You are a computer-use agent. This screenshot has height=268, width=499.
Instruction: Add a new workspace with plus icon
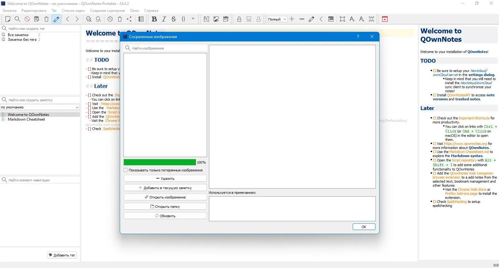(x=292, y=19)
